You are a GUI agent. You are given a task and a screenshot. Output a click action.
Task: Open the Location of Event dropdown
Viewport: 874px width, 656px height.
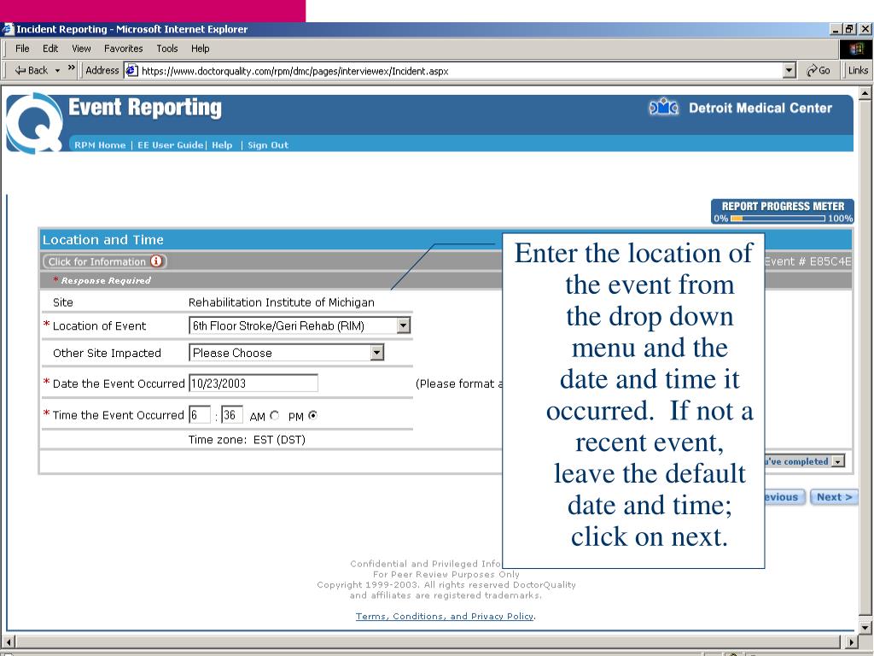click(300, 325)
